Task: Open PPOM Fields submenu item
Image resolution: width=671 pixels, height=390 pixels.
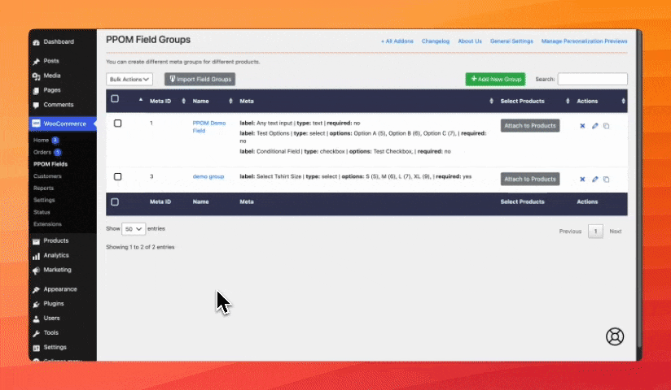Action: click(x=50, y=164)
